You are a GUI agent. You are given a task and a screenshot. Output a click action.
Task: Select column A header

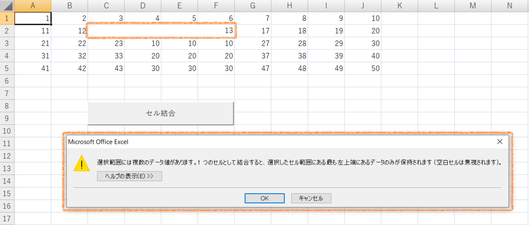point(33,6)
